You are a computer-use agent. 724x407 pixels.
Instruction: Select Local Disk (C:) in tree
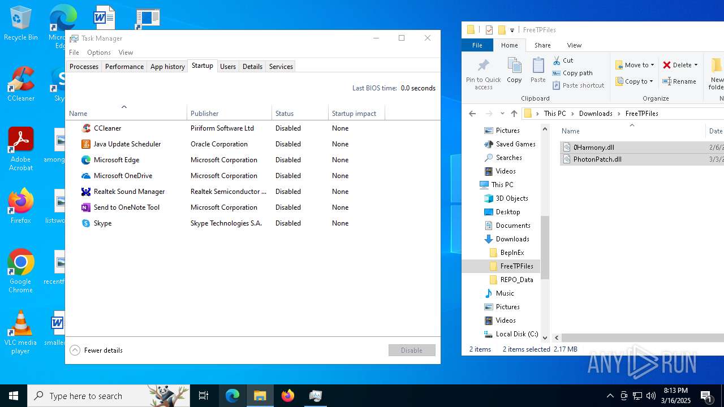coord(511,334)
